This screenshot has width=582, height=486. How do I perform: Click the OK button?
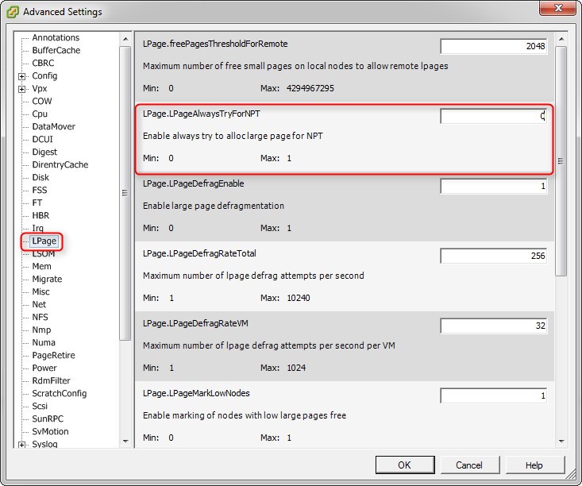pos(404,465)
